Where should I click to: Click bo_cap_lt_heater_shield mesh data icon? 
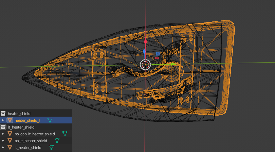pos(65,134)
